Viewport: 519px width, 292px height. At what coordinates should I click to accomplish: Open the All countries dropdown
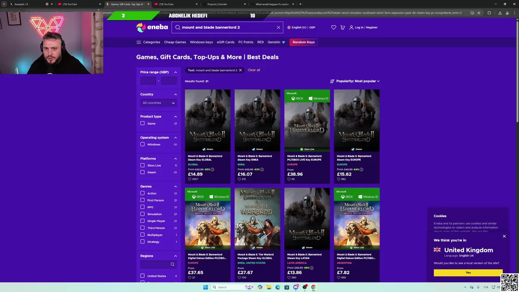[159, 103]
